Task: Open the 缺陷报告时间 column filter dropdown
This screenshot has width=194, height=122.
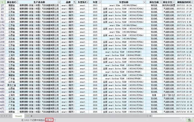Action: click(x=192, y=2)
